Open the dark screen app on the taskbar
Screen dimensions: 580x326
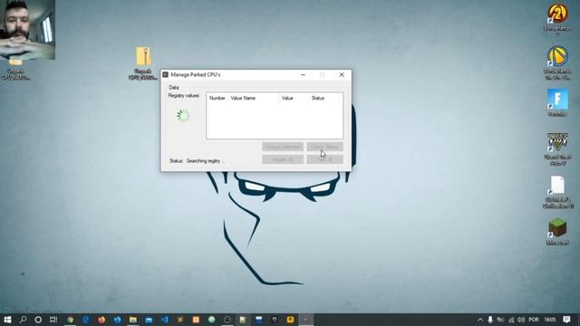click(275, 320)
